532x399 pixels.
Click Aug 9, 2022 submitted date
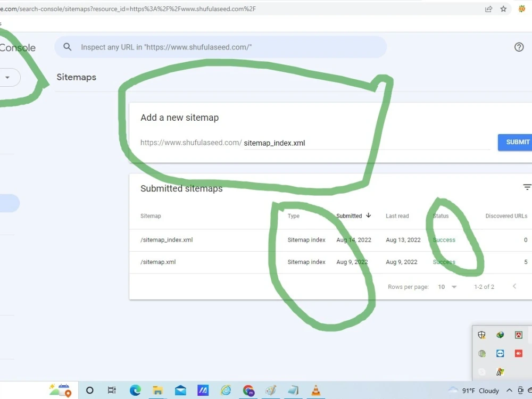(352, 262)
